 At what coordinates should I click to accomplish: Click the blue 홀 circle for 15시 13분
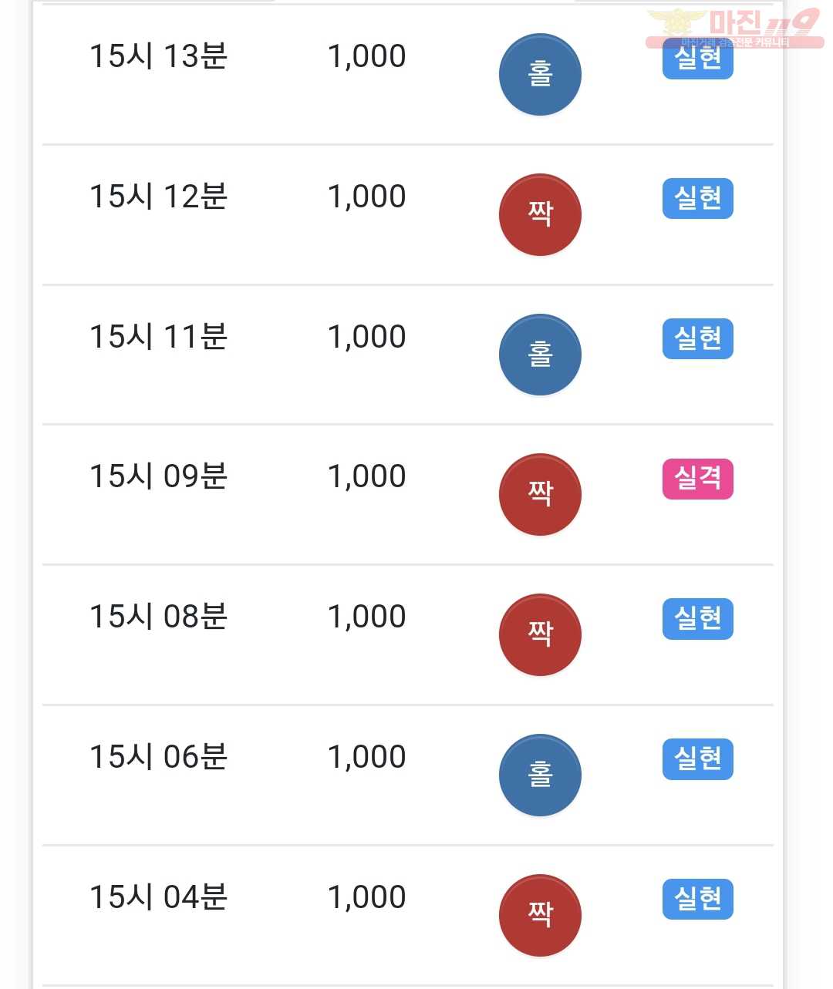540,75
